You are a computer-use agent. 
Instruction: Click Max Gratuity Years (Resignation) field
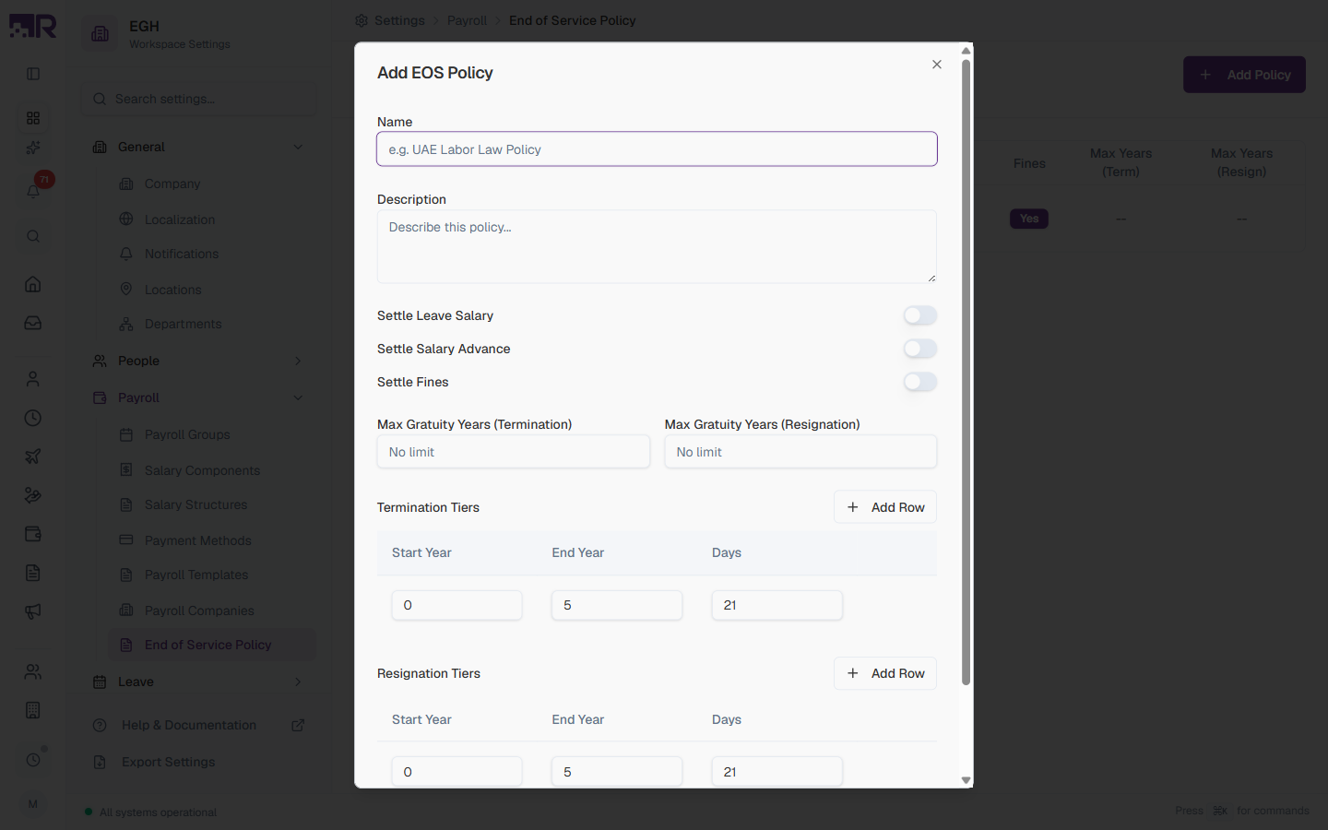(800, 452)
